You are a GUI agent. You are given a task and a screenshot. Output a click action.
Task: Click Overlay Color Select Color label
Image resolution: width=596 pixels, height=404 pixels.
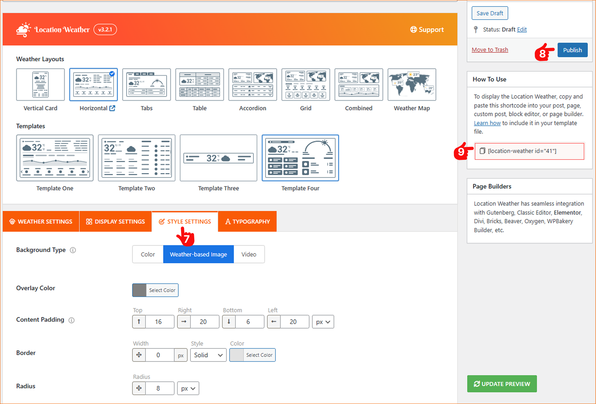[162, 290]
